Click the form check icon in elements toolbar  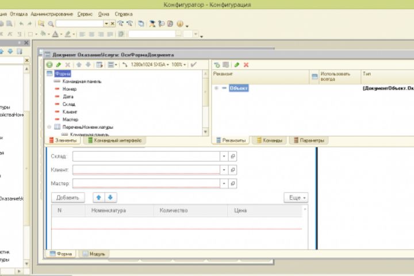[99, 65]
